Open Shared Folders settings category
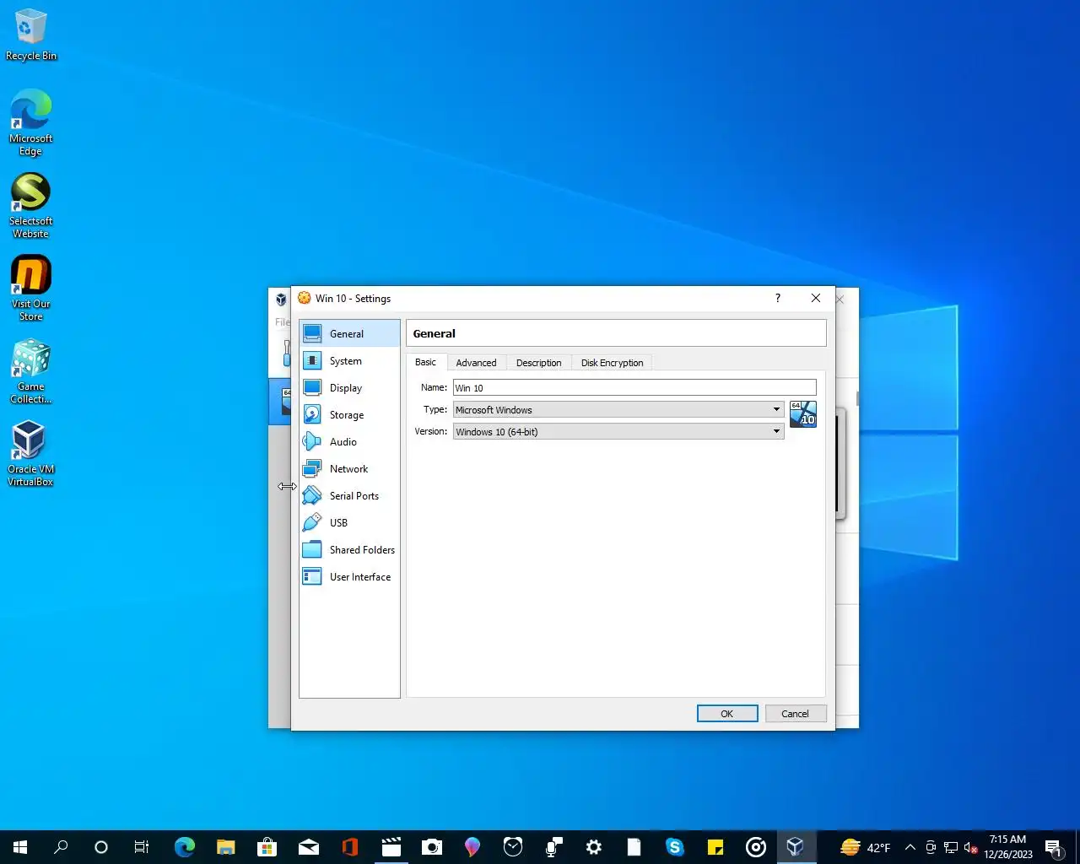1080x864 pixels. pos(349,549)
